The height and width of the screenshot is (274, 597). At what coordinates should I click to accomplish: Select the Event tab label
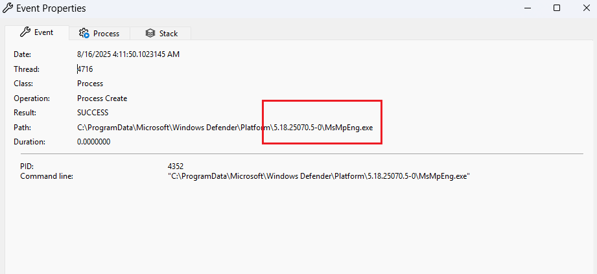(43, 32)
